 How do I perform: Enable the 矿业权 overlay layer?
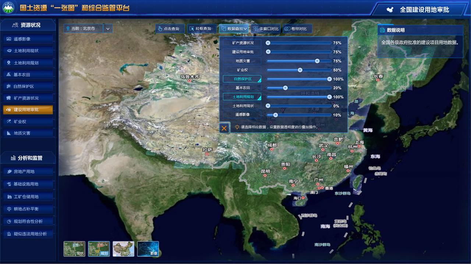pos(242,70)
